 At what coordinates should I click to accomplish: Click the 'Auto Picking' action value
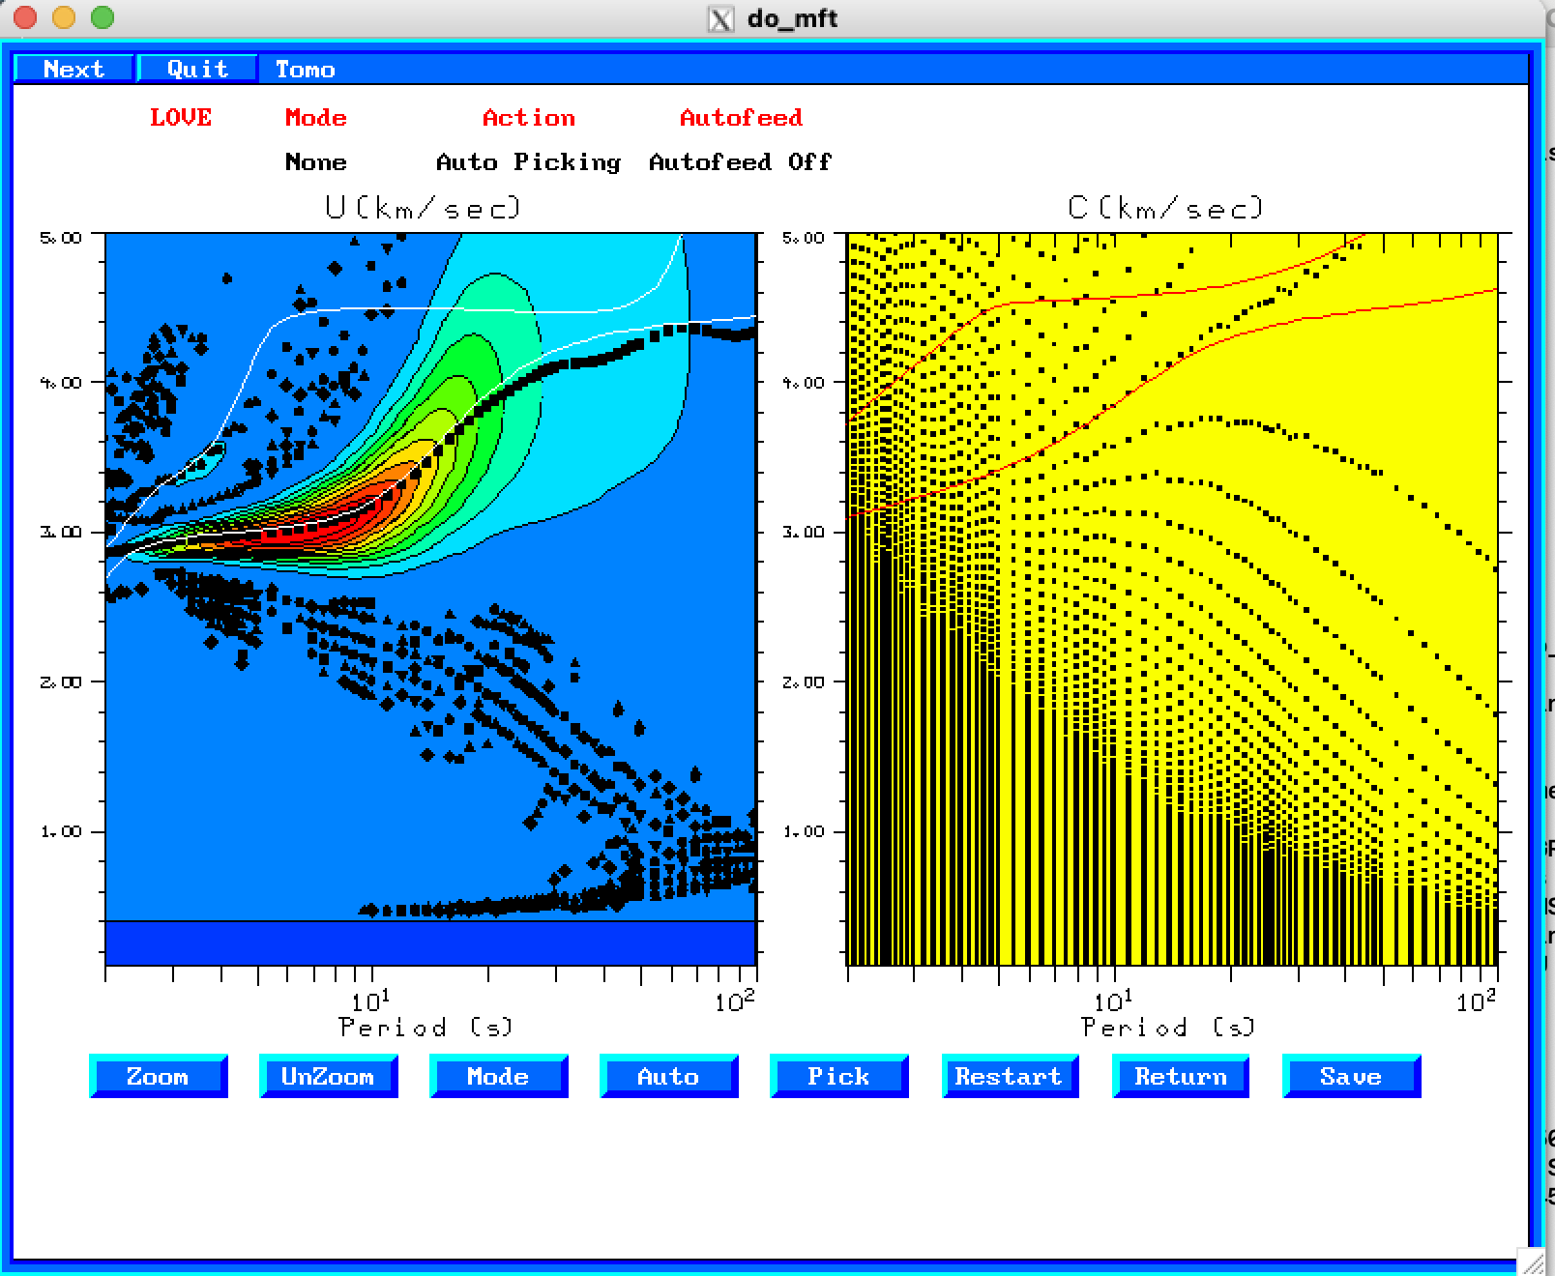tap(528, 161)
